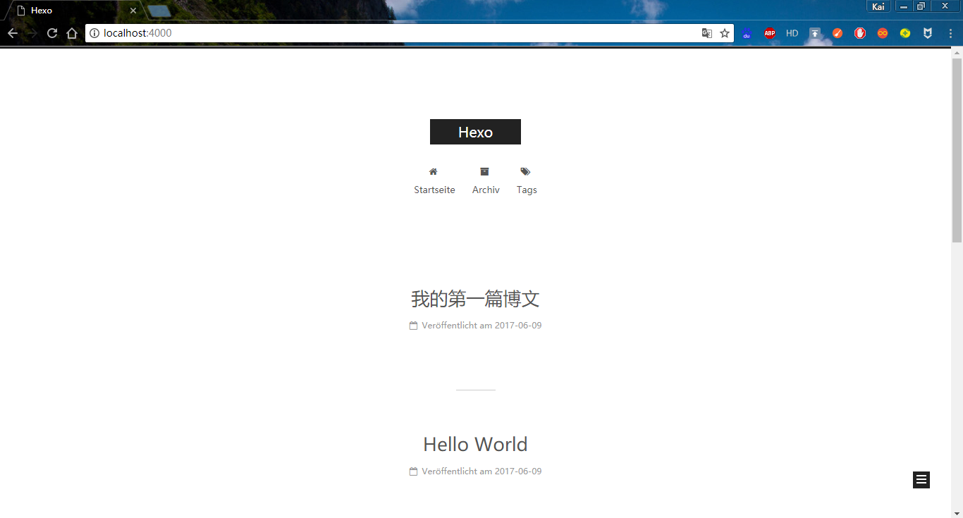963x518 pixels.
Task: Open the red hand AdBlock extension
Action: tap(860, 33)
